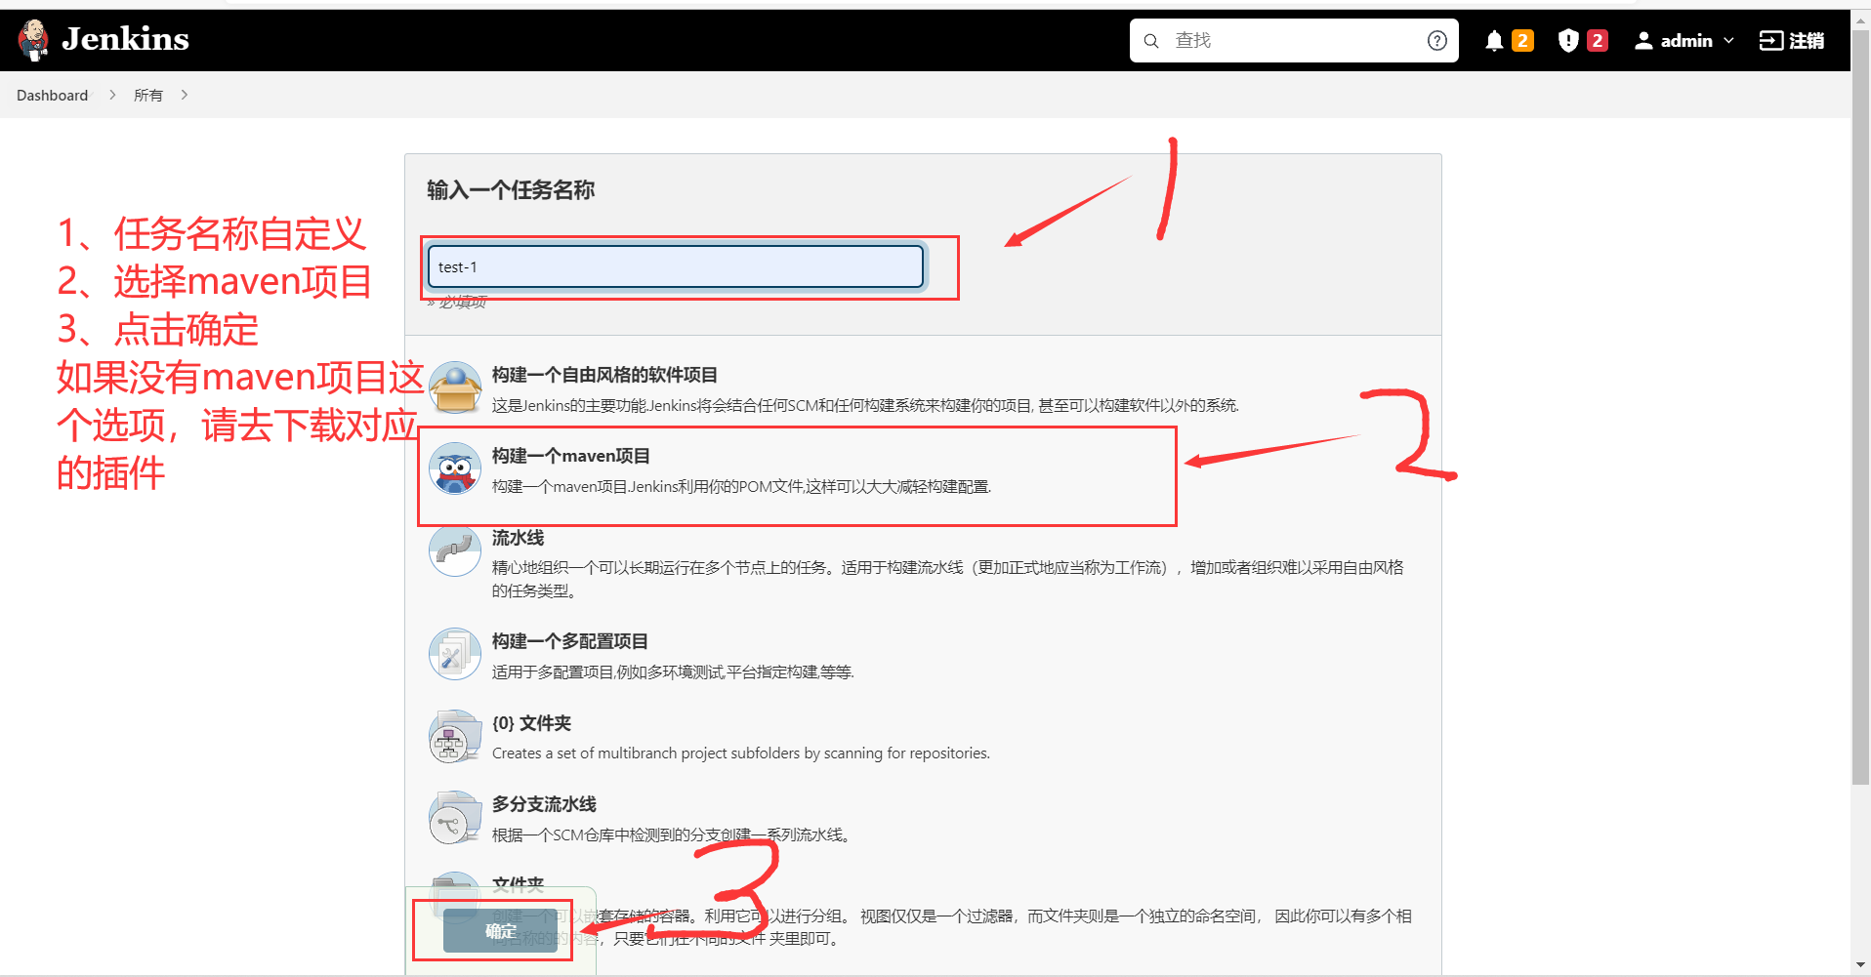
Task: Click the 输入一个任务名称 heading
Action: [x=511, y=190]
